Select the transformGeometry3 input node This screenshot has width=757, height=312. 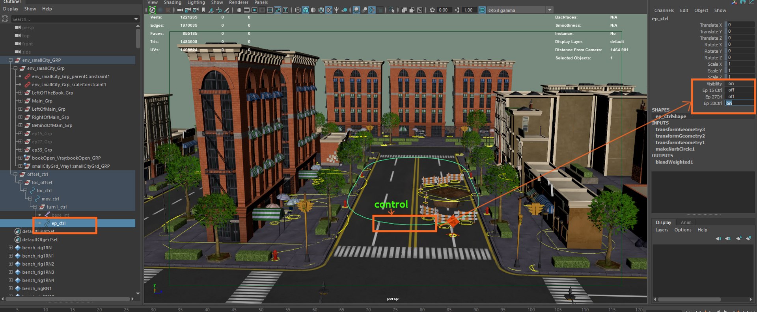click(680, 130)
